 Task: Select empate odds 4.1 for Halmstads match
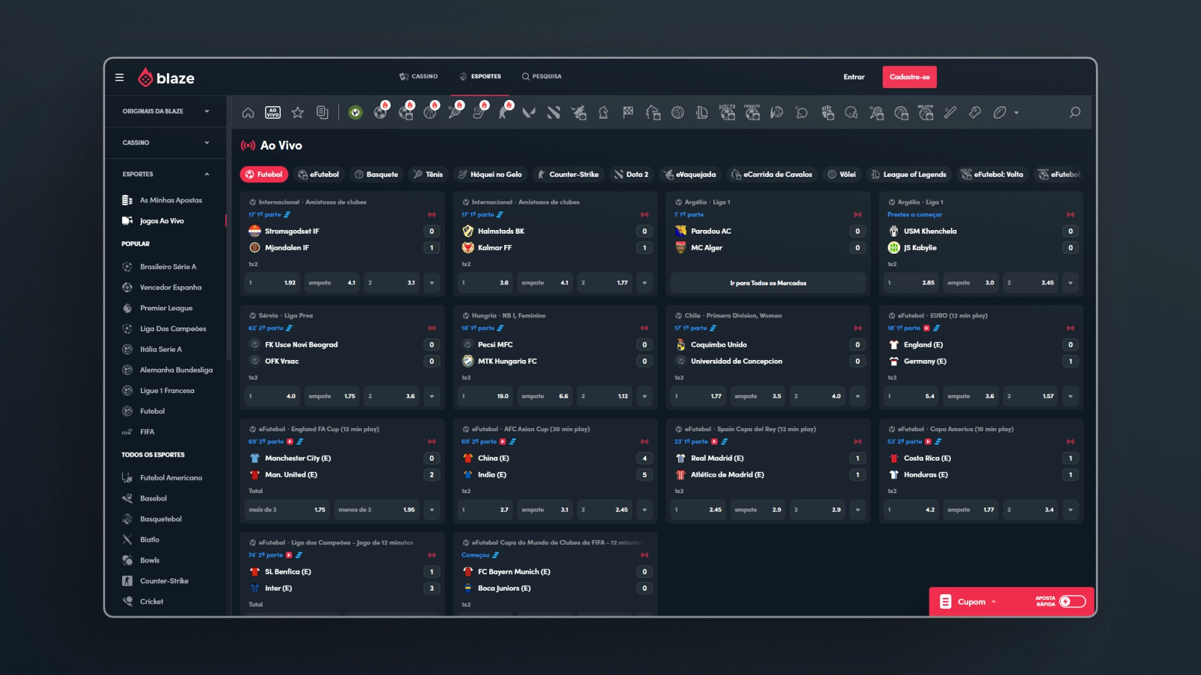pos(544,283)
